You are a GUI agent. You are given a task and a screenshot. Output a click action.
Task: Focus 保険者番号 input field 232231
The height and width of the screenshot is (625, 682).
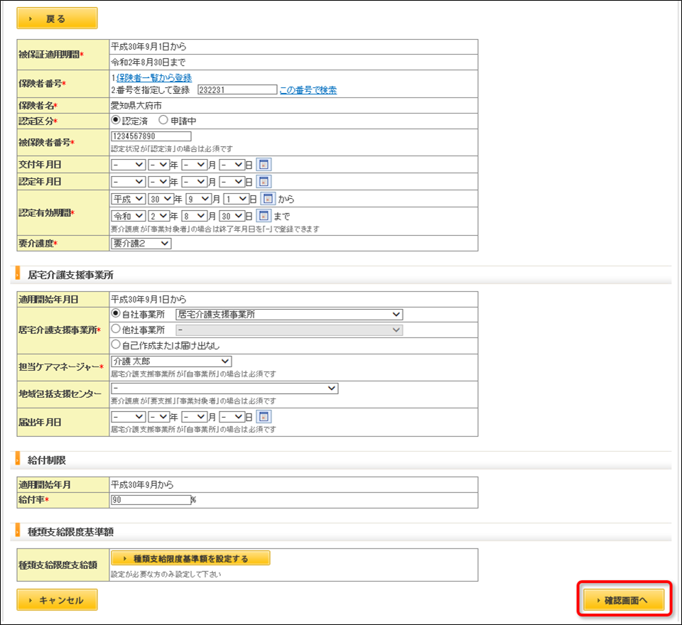click(x=237, y=89)
